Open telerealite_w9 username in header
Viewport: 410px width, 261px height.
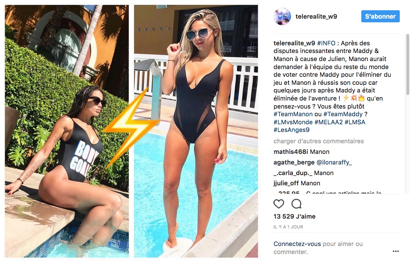(x=316, y=16)
